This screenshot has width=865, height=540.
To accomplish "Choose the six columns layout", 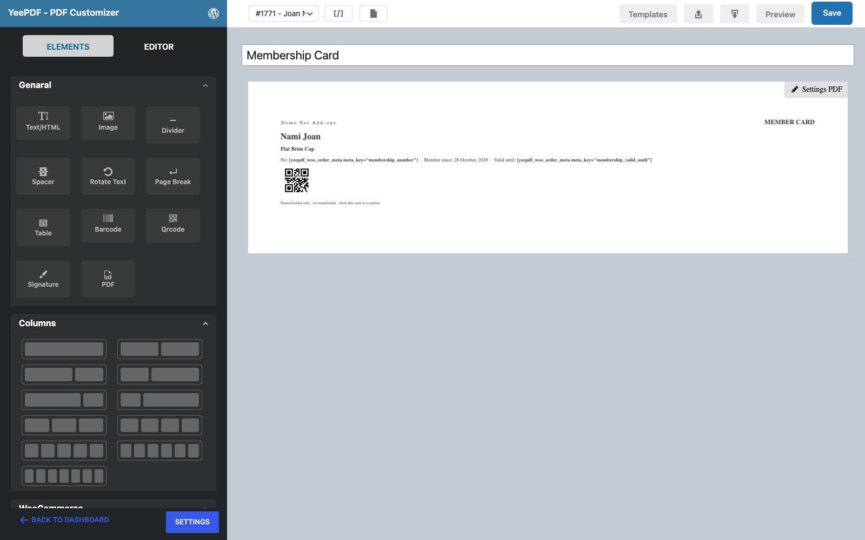I will point(159,450).
